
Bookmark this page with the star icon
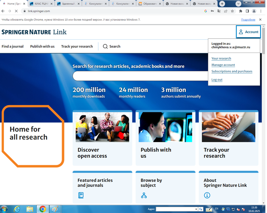tap(232, 11)
